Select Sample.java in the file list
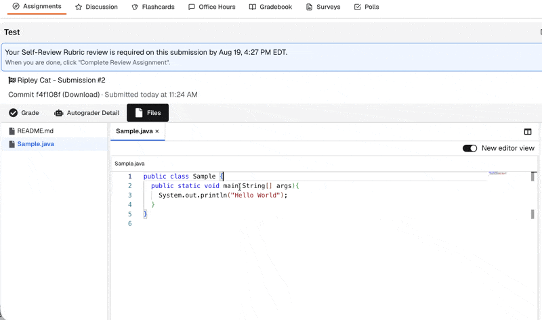 click(54, 144)
